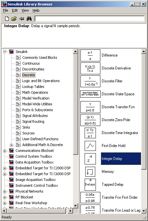Click the pin stay-on-top toolbar icon

point(22,19)
